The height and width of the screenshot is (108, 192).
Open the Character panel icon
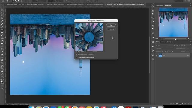coord(153,25)
